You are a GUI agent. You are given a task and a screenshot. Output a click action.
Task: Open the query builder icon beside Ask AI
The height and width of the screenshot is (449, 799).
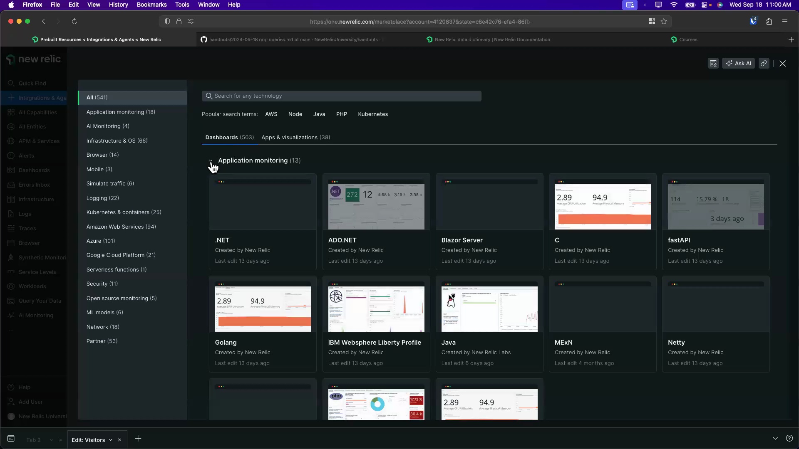713,64
